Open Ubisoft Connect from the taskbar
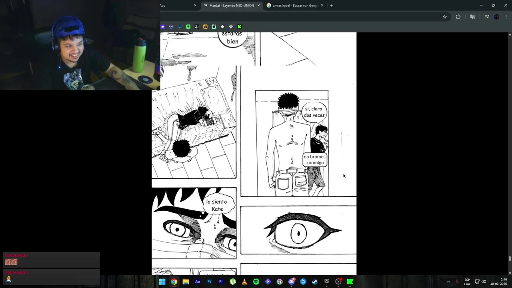The width and height of the screenshot is (512, 288). (x=280, y=282)
